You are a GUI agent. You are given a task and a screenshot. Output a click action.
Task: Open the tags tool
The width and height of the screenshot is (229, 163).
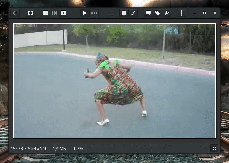coord(157,13)
